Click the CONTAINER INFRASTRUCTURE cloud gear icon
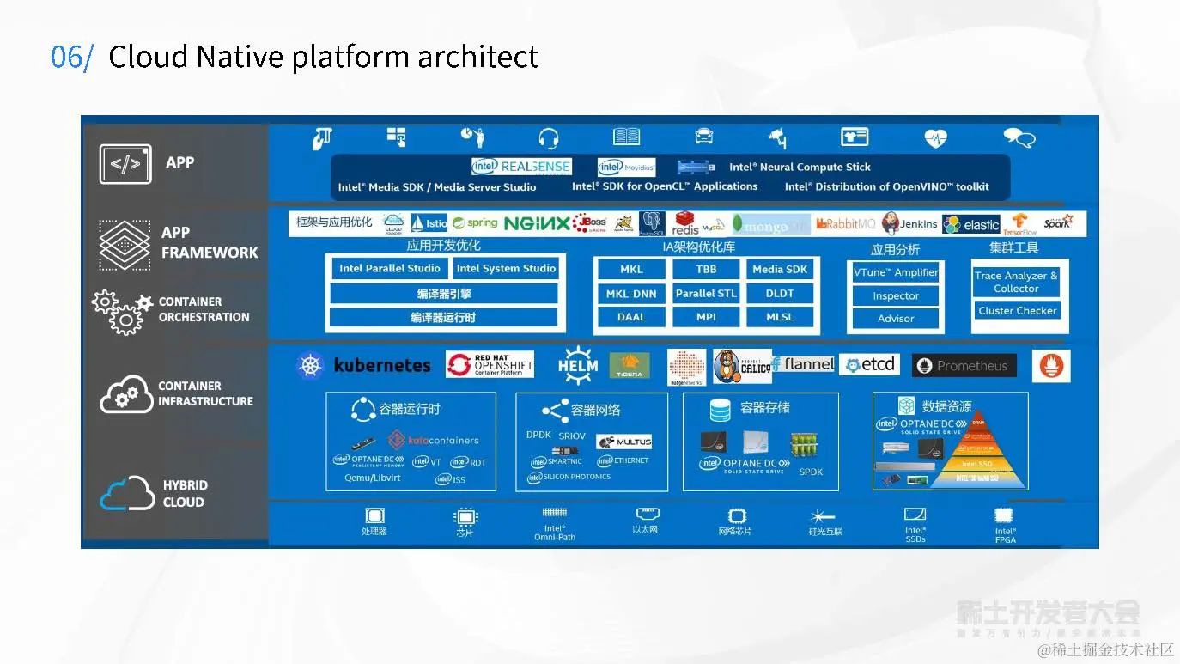 coord(126,394)
